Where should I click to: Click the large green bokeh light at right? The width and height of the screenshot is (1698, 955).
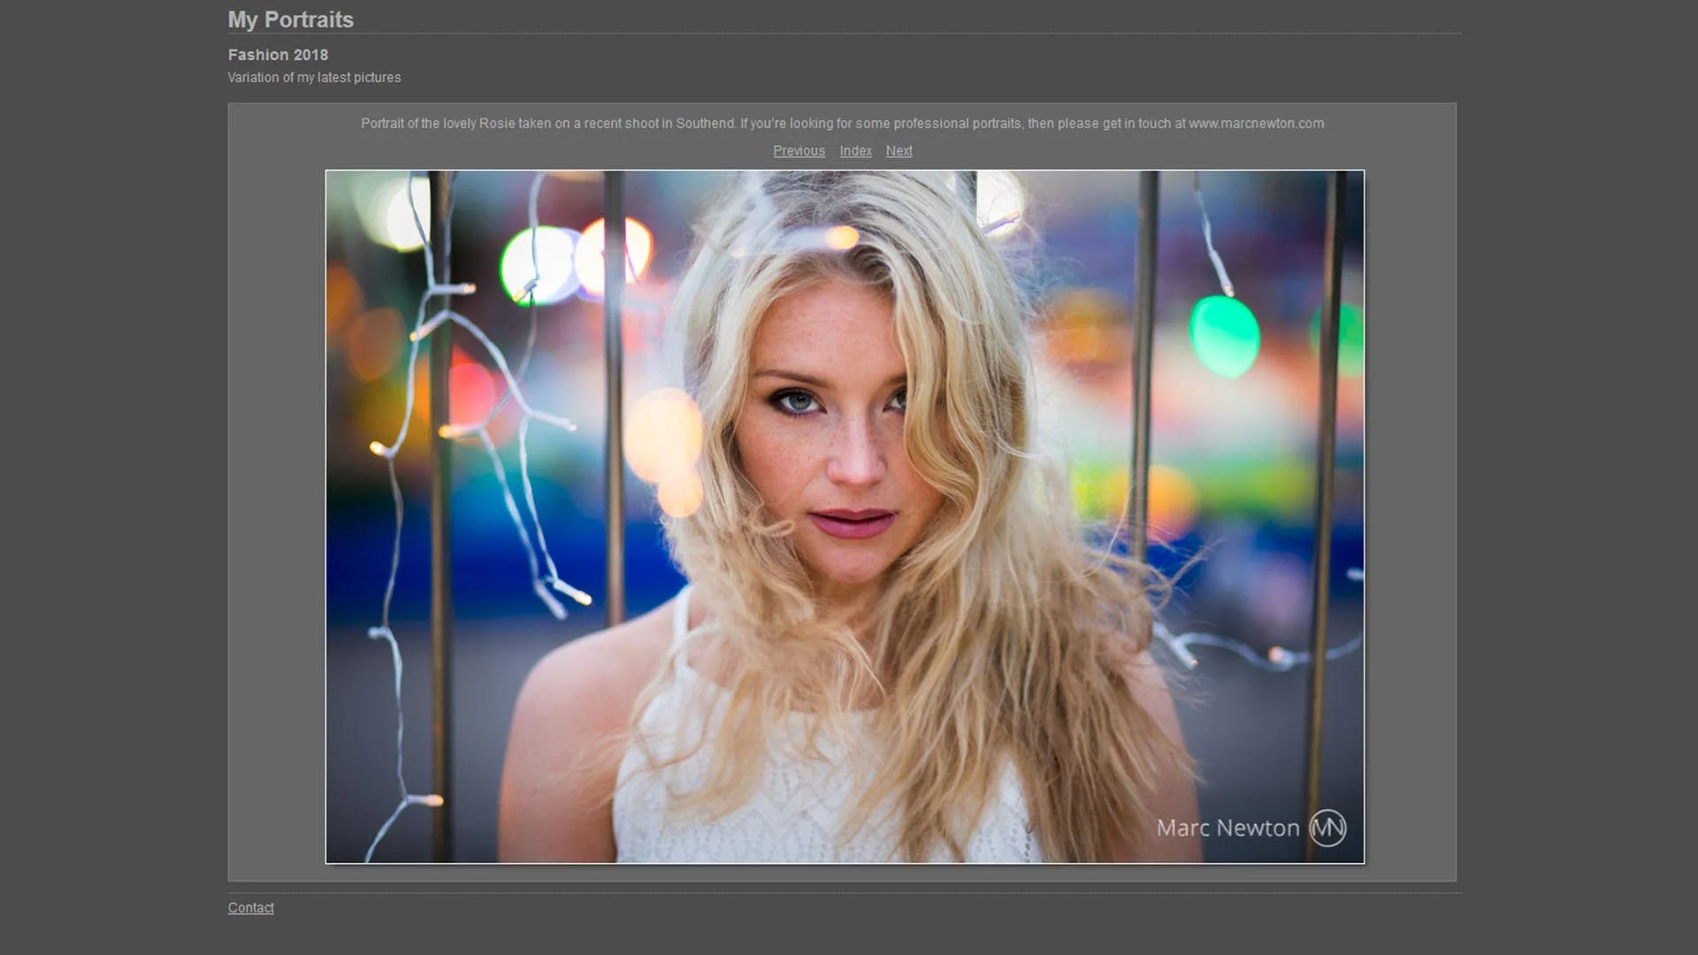tap(1224, 336)
